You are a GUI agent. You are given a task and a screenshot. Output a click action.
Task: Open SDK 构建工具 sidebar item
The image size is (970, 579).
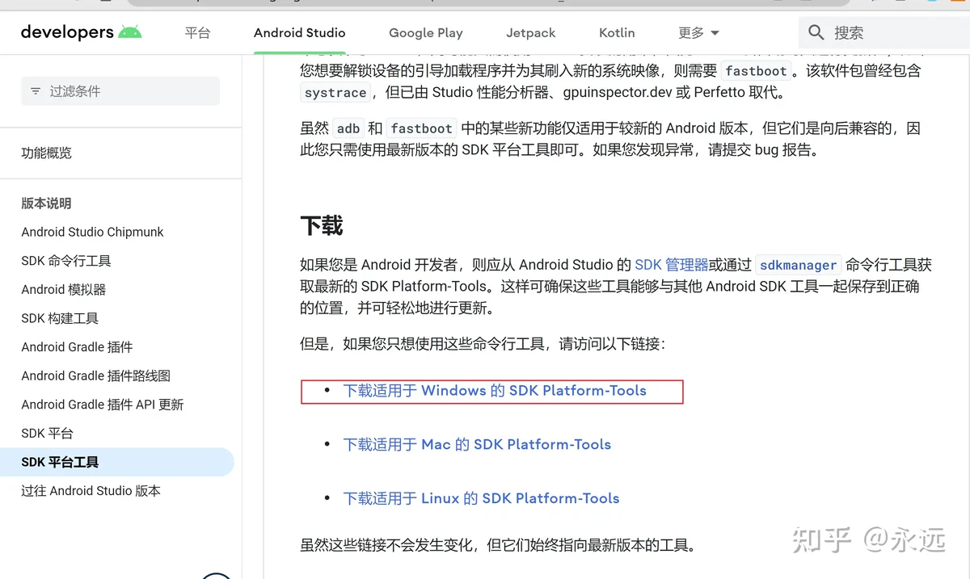(x=60, y=318)
